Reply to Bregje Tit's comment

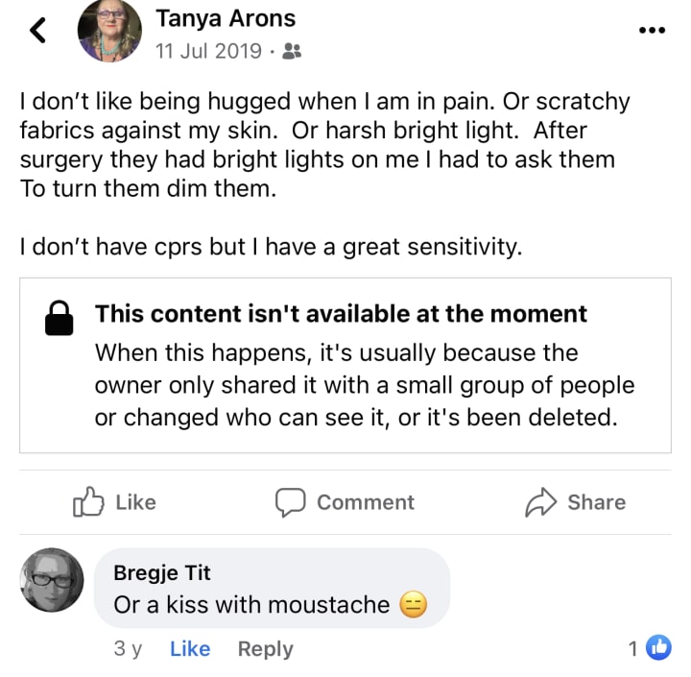click(265, 649)
